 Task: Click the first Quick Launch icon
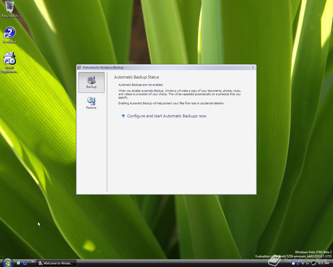click(18, 263)
